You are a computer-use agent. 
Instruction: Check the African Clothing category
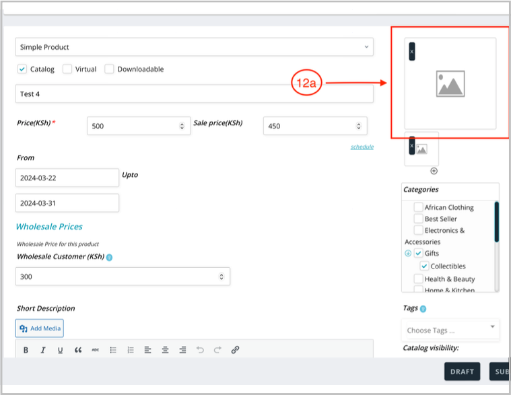[418, 207]
